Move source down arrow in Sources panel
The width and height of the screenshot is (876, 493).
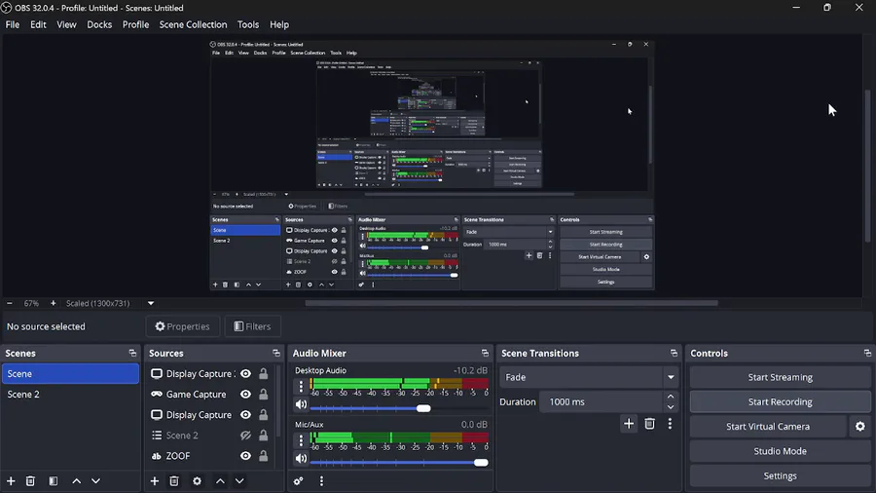click(x=239, y=480)
